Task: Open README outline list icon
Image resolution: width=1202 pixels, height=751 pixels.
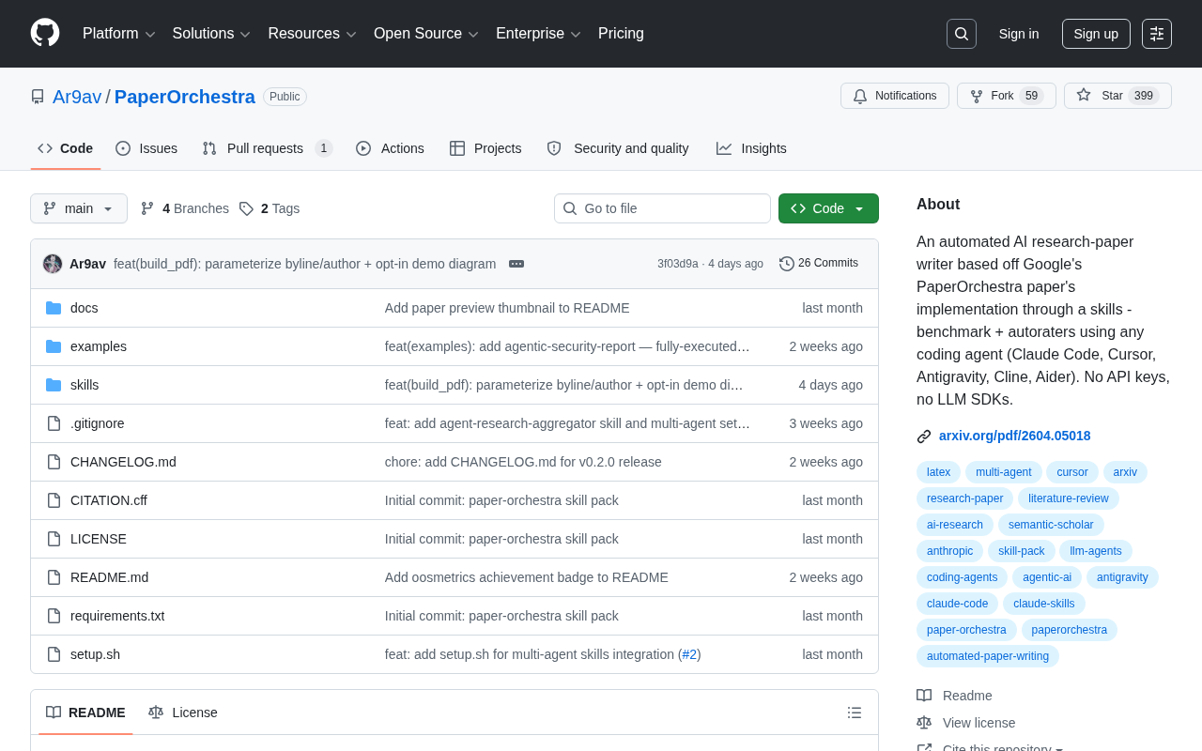Action: [855, 713]
